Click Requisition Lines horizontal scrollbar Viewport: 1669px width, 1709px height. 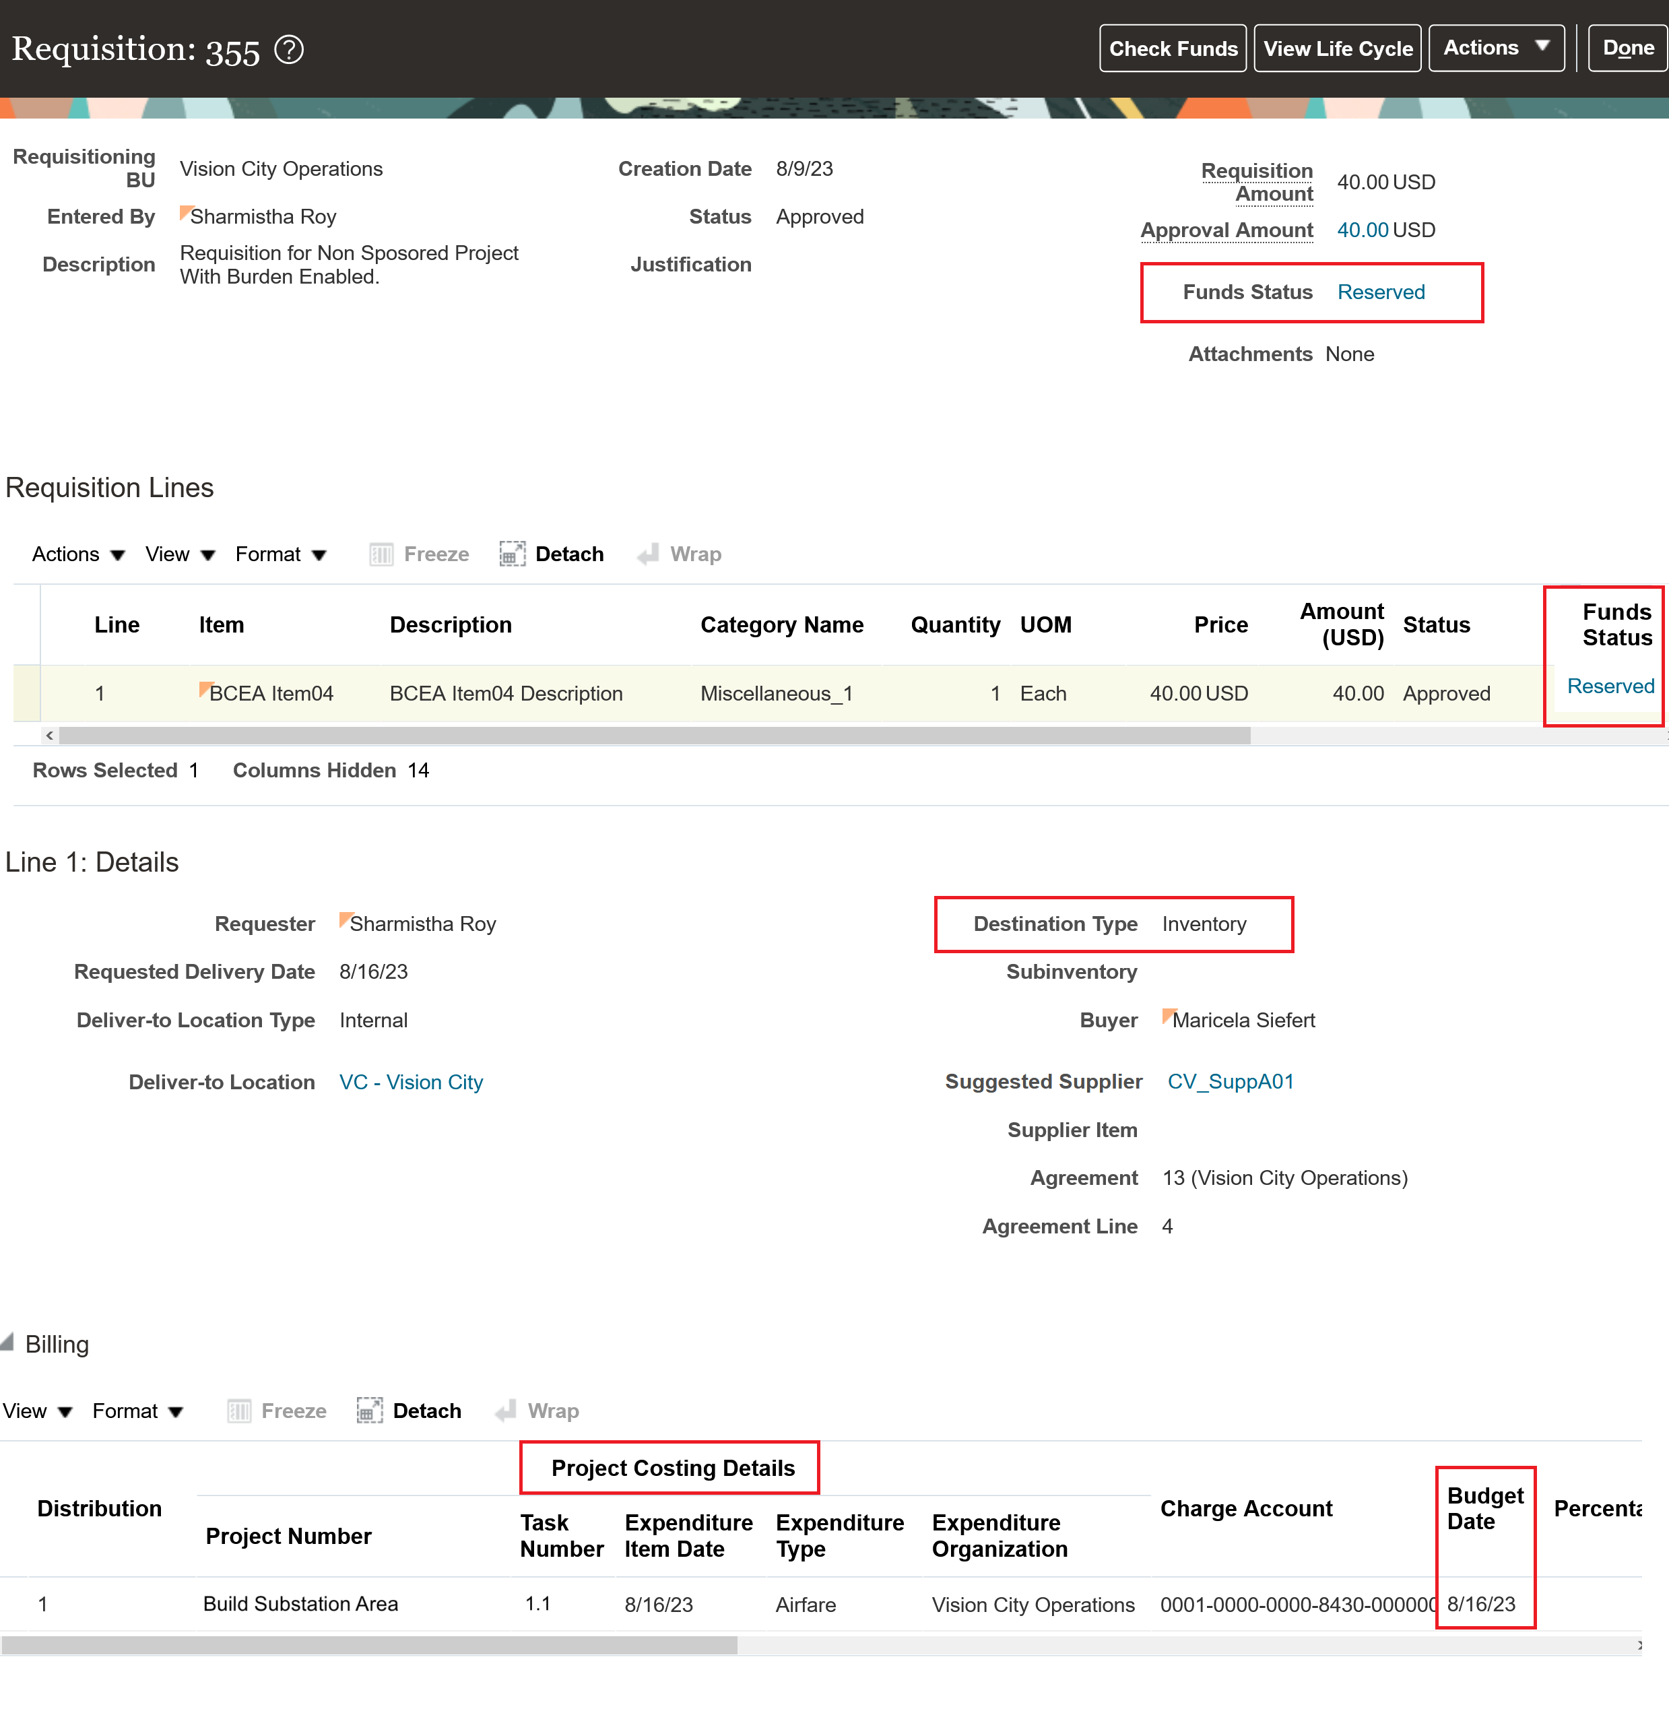coord(654,736)
